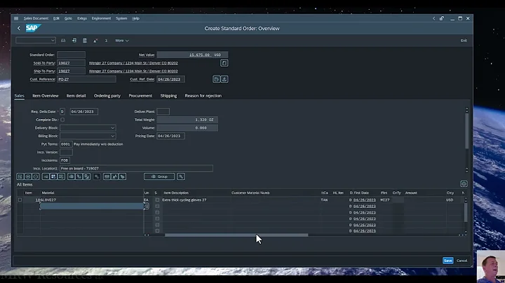Open the Goto menu
505x283 pixels.
pos(68,18)
